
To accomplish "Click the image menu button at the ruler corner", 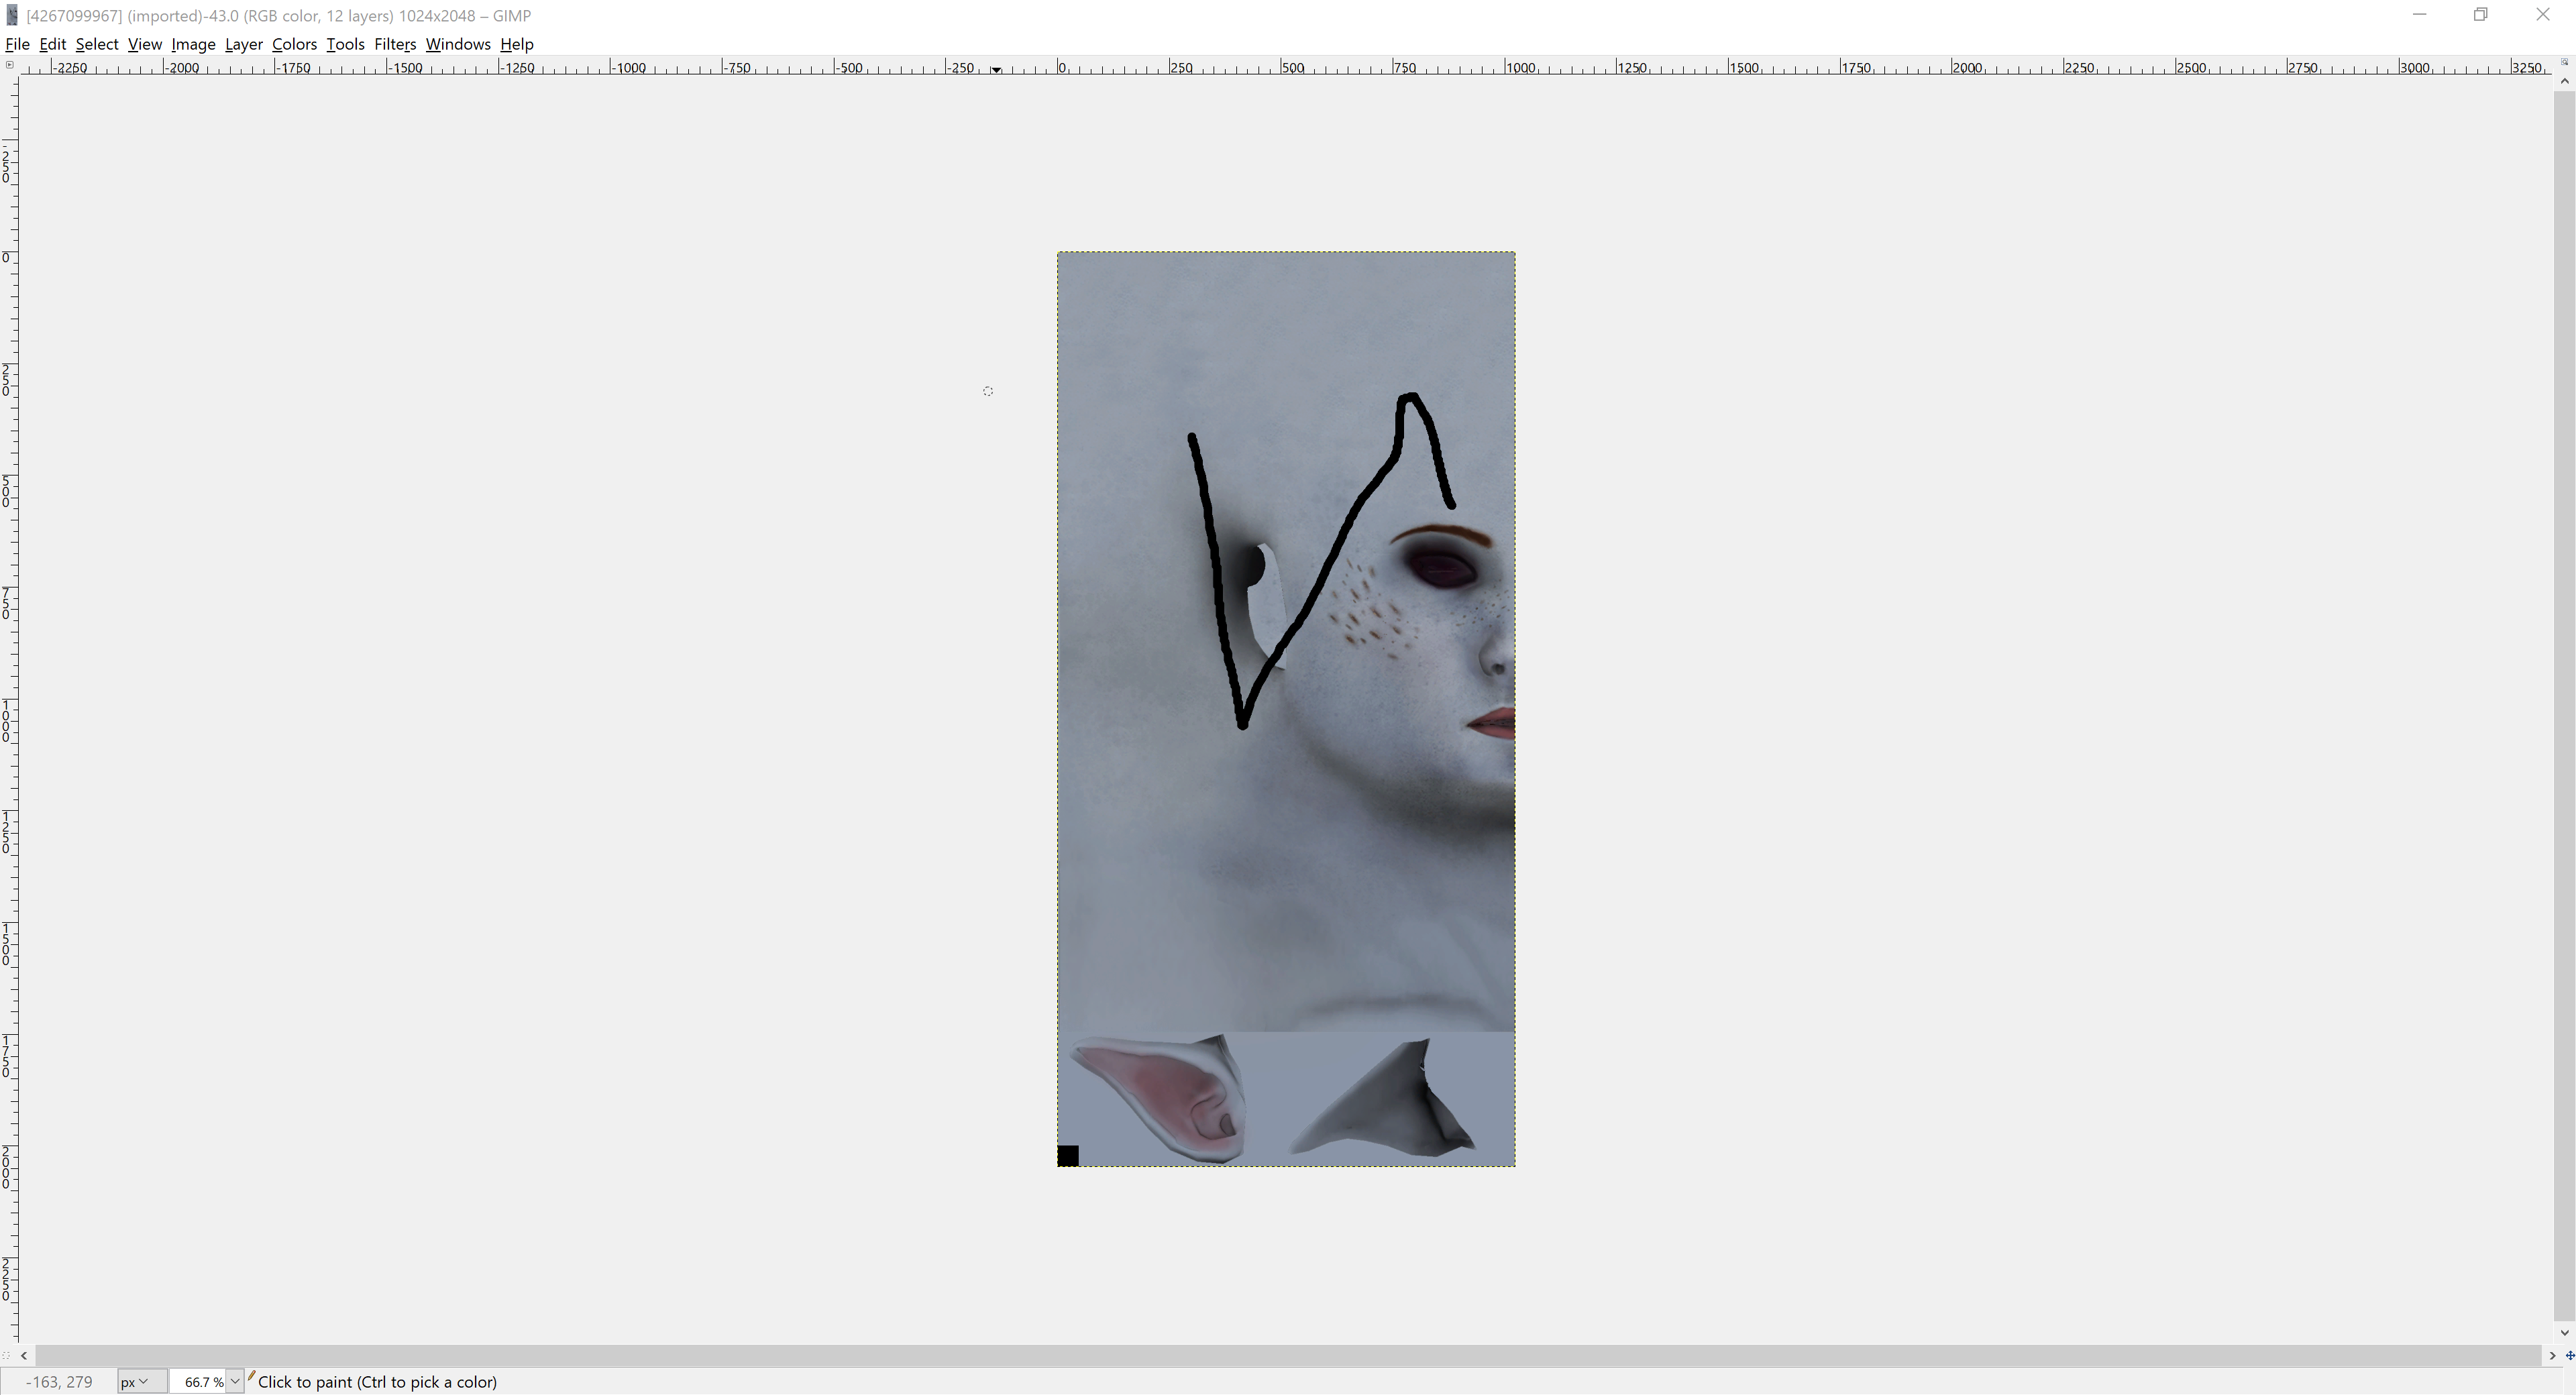I will pos(9,65).
